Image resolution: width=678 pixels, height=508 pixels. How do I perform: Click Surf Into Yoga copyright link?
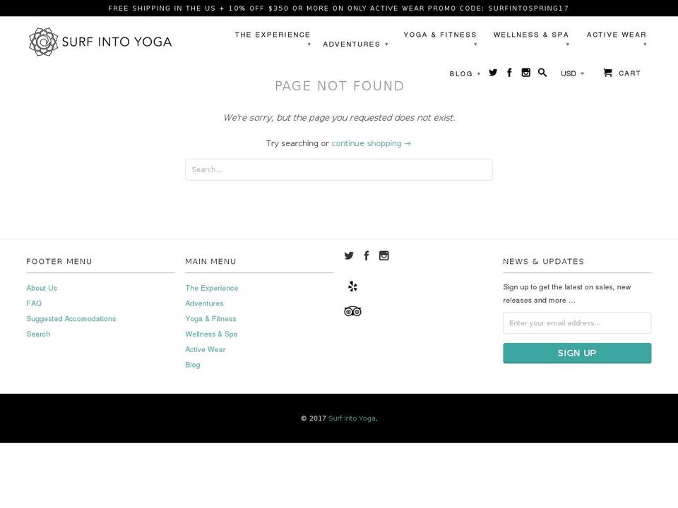(x=352, y=418)
